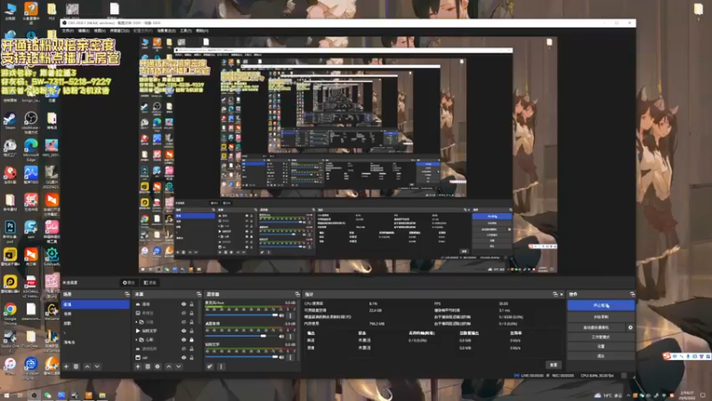Viewport: 712px width, 401px height.
Task: Adjust the Desktop Audio volume slider
Action: click(x=241, y=336)
